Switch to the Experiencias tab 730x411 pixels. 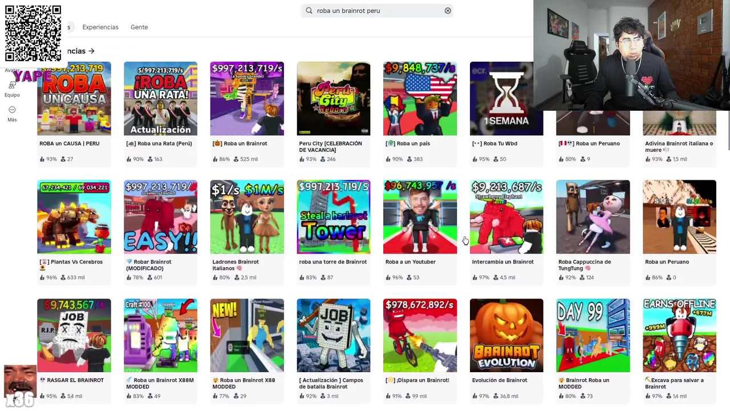(x=100, y=27)
